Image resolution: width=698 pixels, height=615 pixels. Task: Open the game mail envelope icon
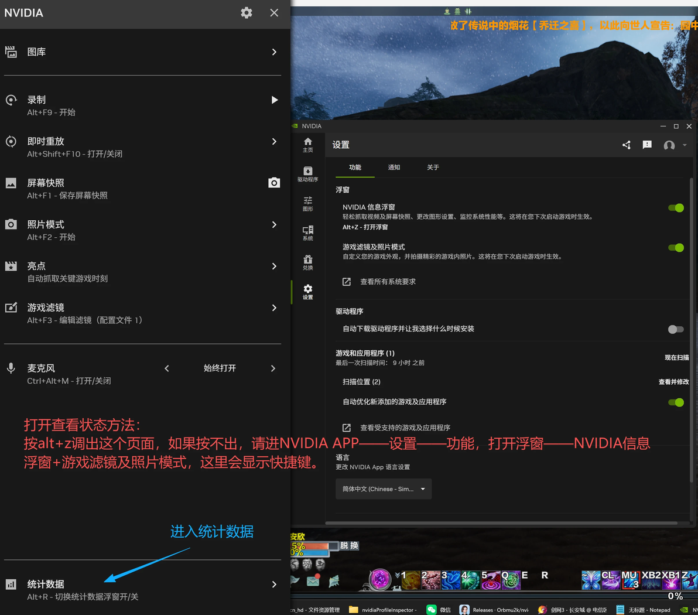pyautogui.click(x=313, y=580)
